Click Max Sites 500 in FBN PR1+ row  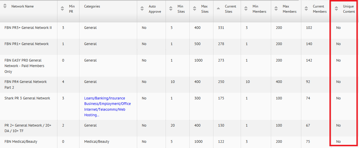pos(197,44)
